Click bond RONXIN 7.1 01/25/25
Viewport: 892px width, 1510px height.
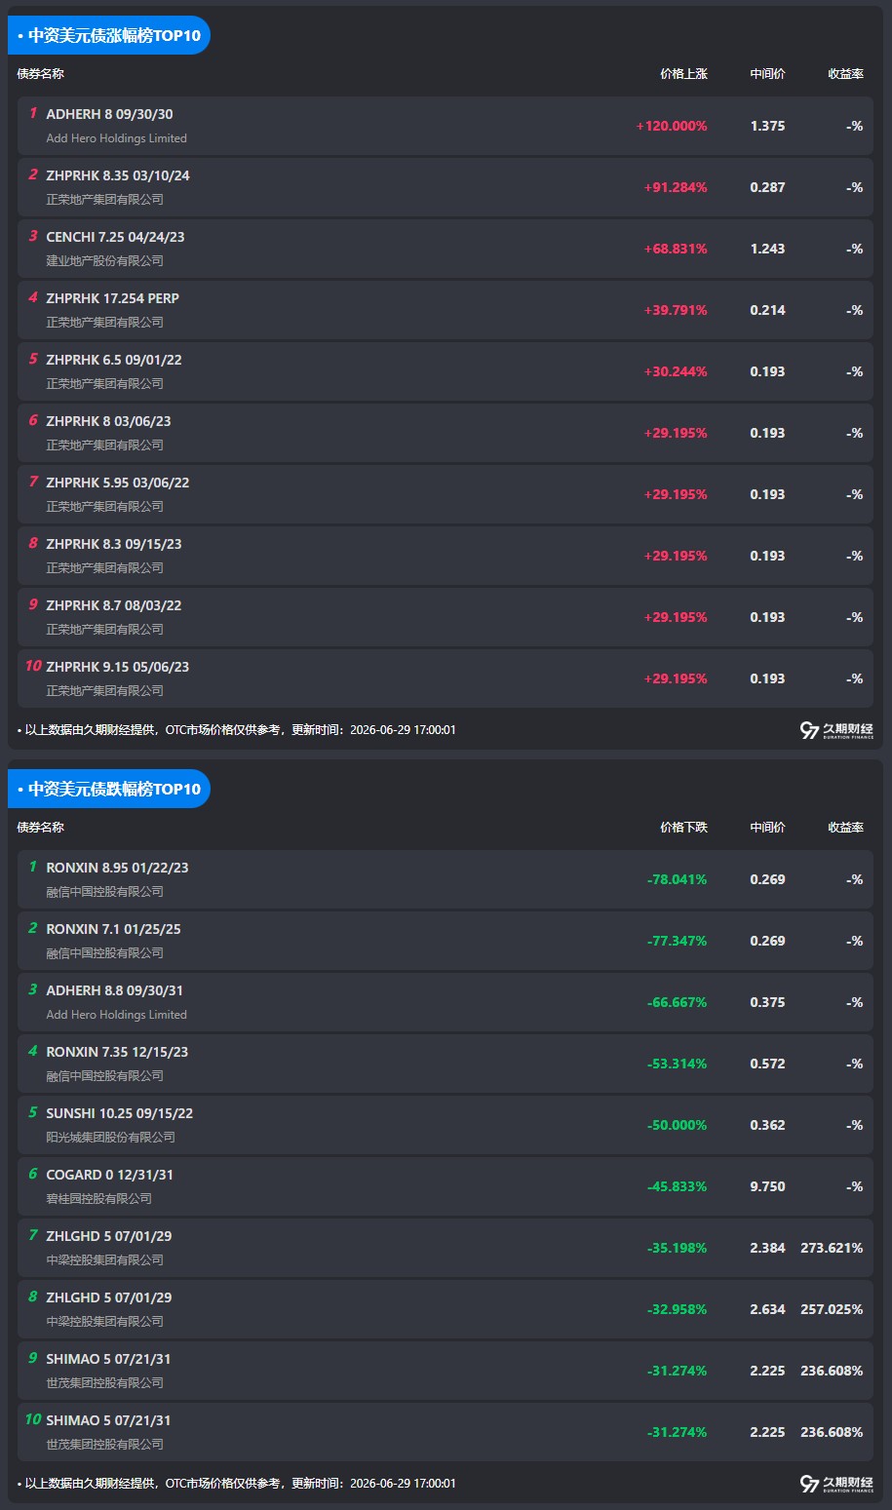(x=113, y=929)
